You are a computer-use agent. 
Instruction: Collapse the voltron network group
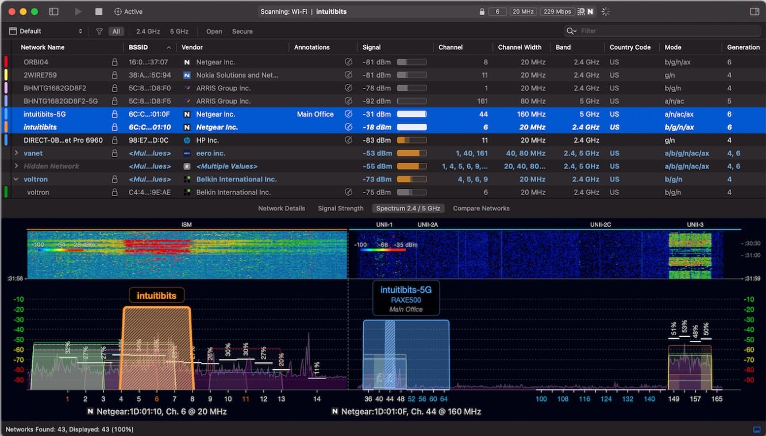16,179
